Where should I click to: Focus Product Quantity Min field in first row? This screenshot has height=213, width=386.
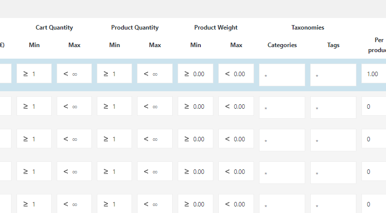pos(114,74)
